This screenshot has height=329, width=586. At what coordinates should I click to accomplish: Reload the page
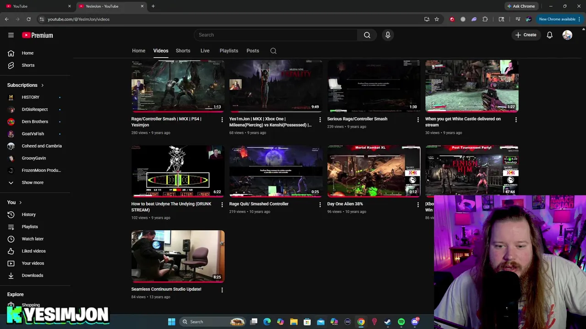pos(28,19)
